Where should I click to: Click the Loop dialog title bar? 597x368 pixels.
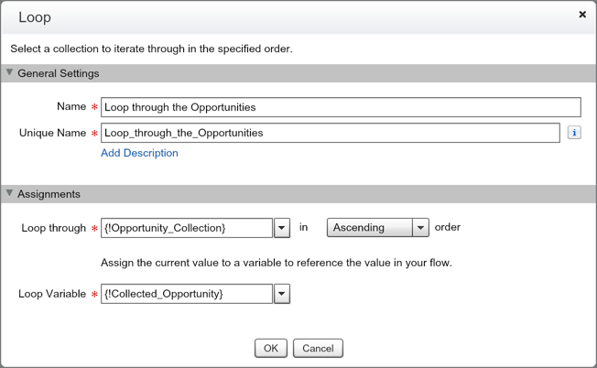pyautogui.click(x=275, y=16)
